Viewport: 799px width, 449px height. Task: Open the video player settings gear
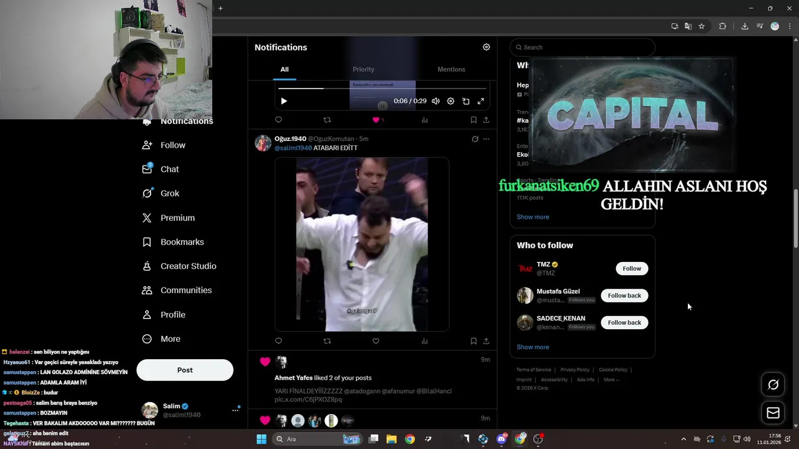tap(451, 101)
